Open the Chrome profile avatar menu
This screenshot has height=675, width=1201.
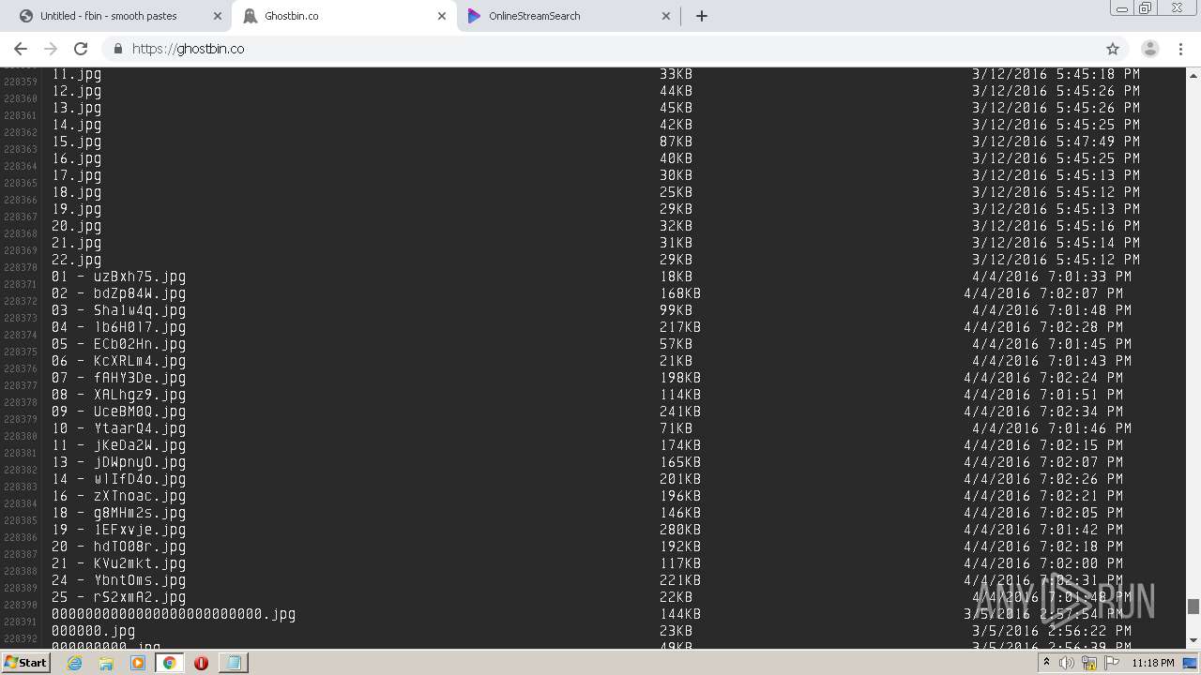coord(1149,49)
